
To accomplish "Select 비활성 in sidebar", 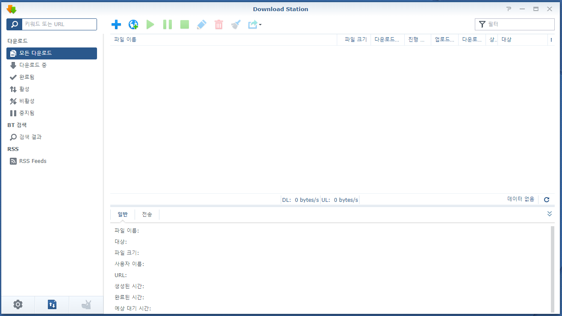I will click(x=52, y=101).
